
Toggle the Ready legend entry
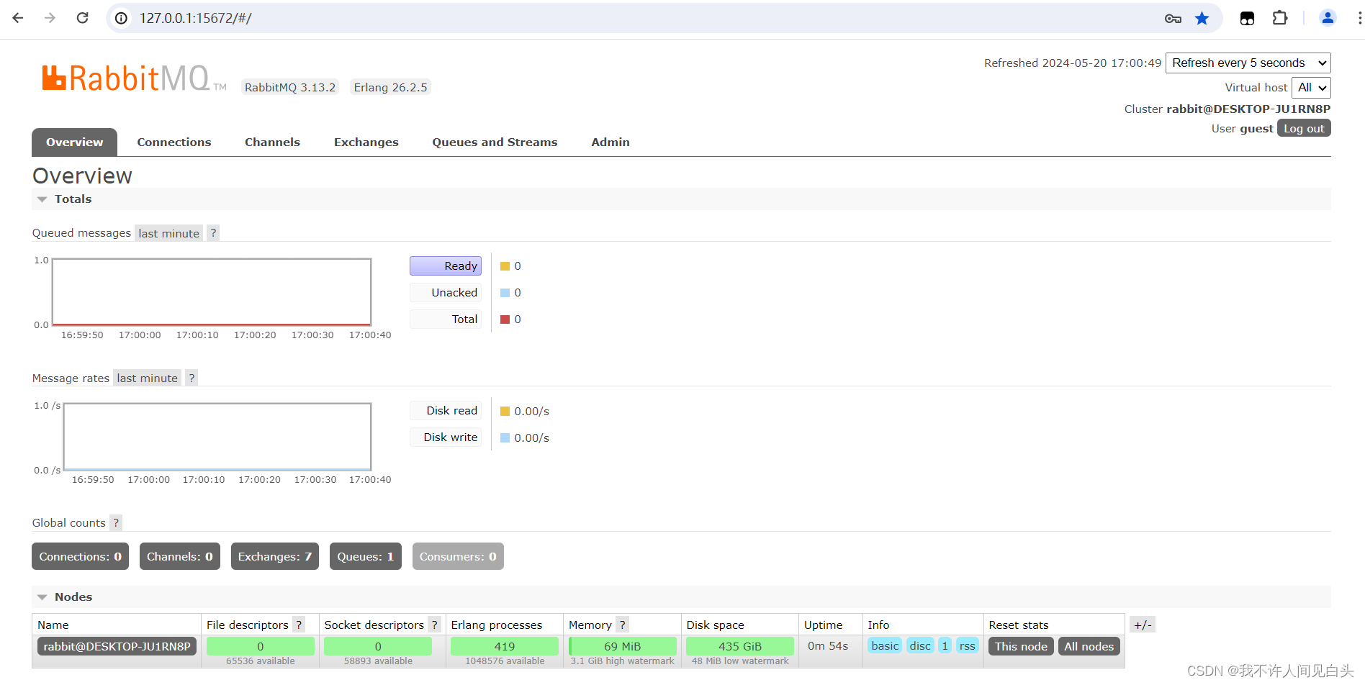click(446, 266)
